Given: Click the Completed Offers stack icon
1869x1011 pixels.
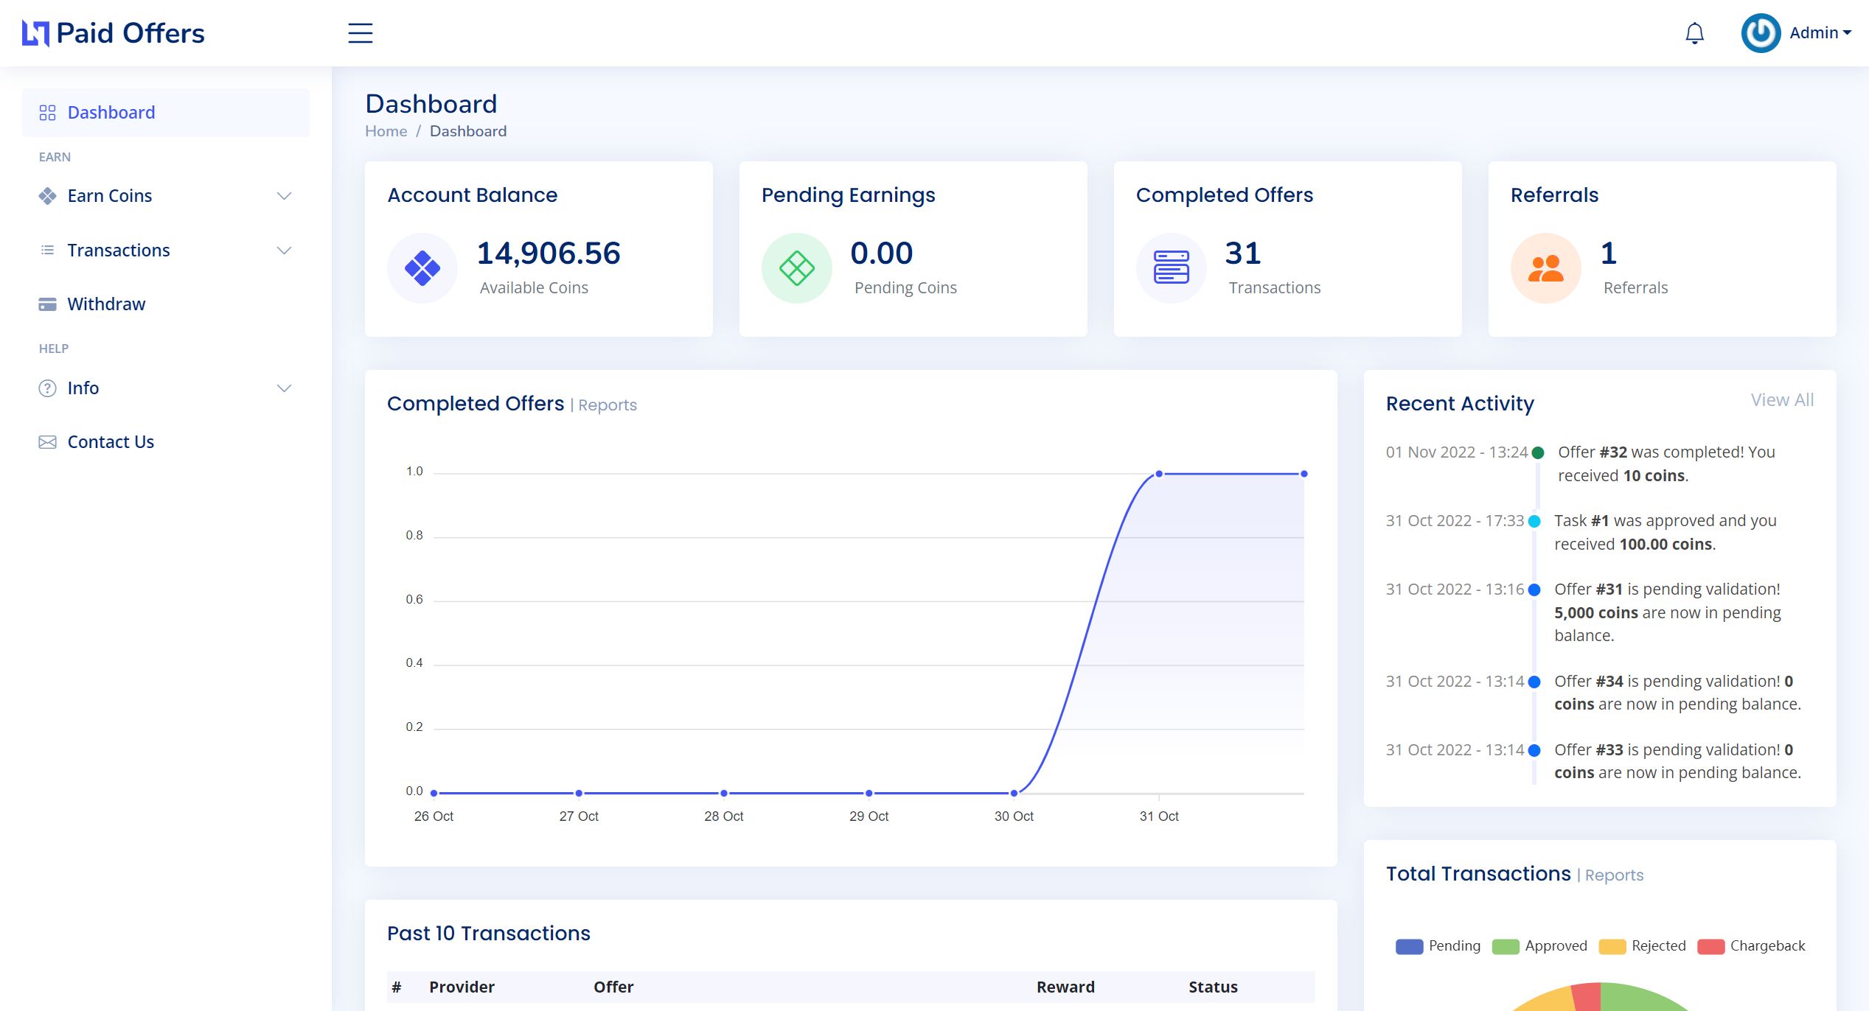Looking at the screenshot, I should 1171,268.
